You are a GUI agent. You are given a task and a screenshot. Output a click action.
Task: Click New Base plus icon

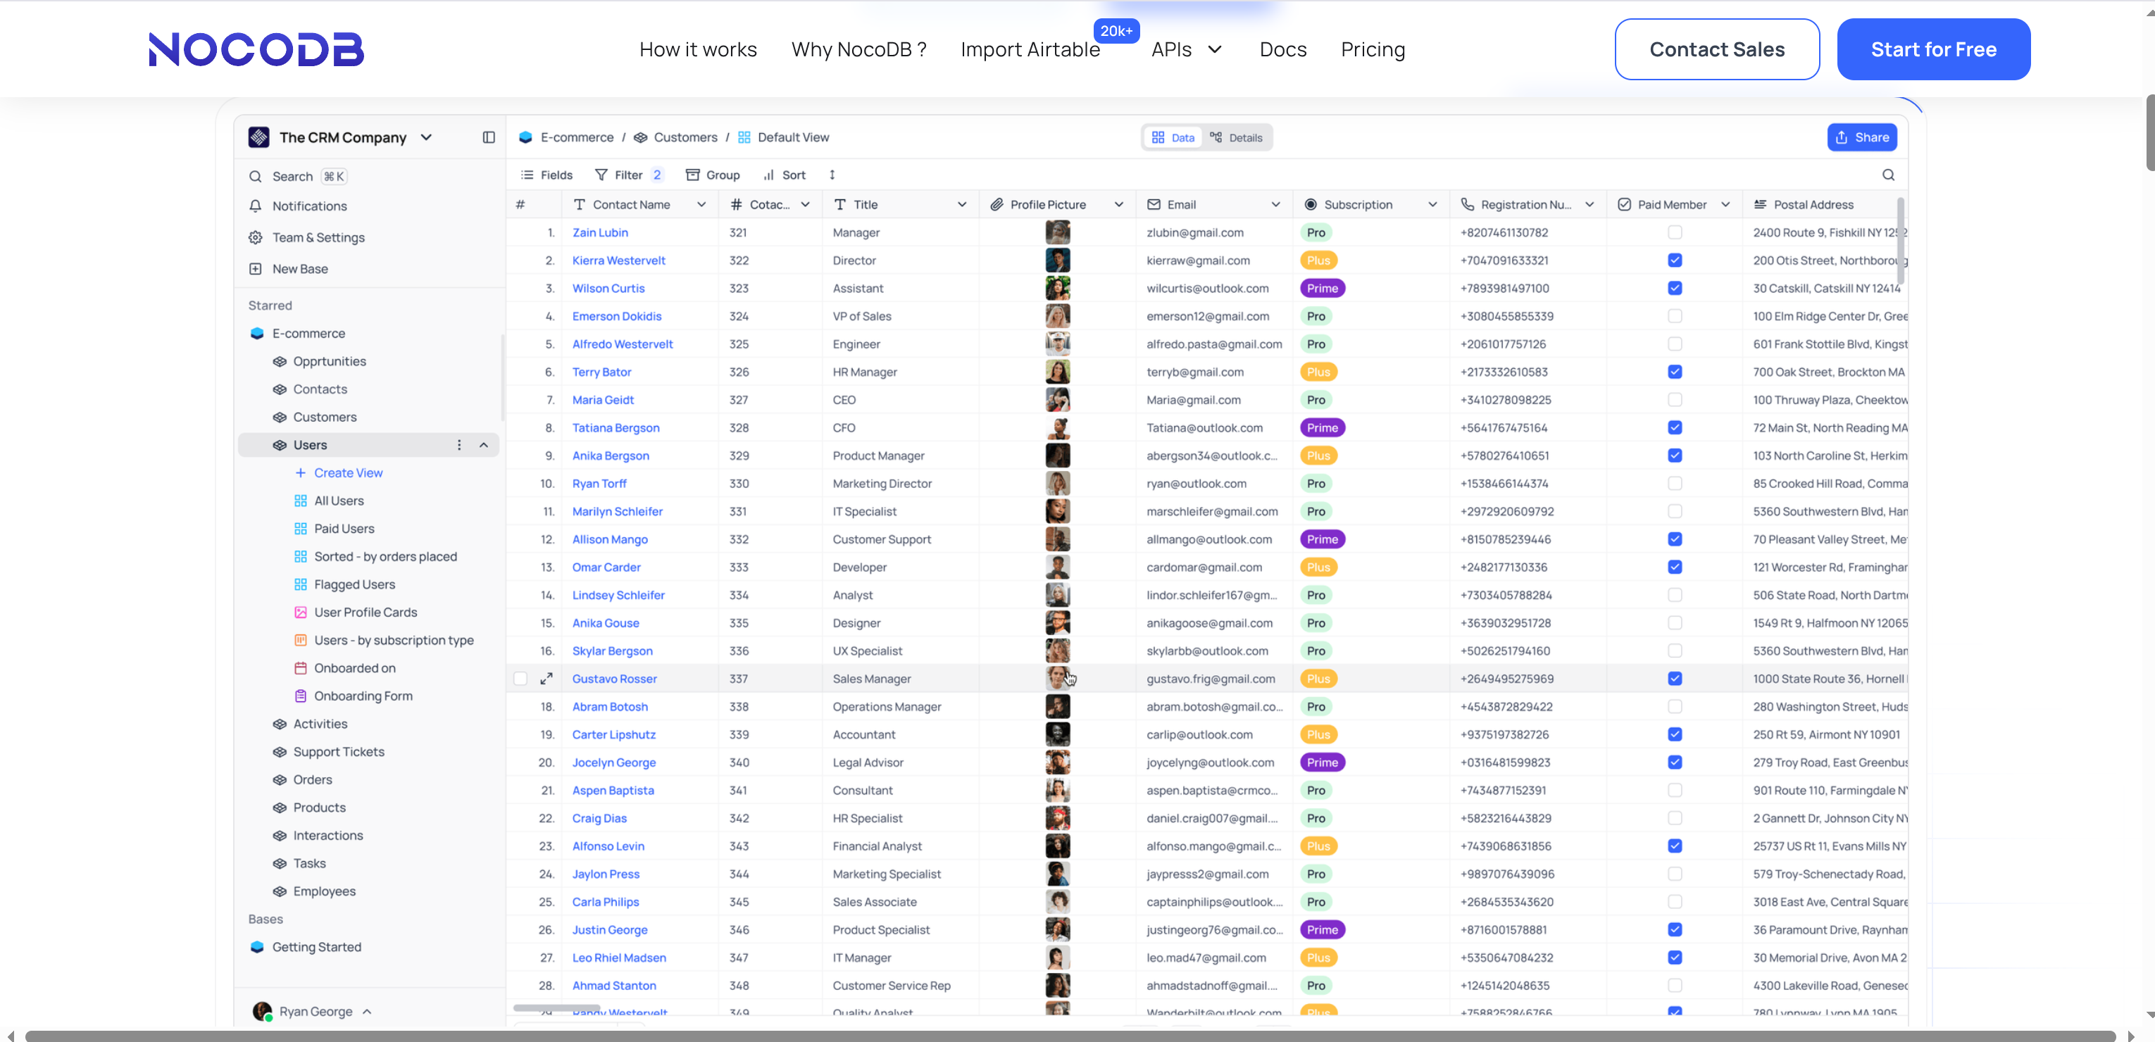point(255,268)
